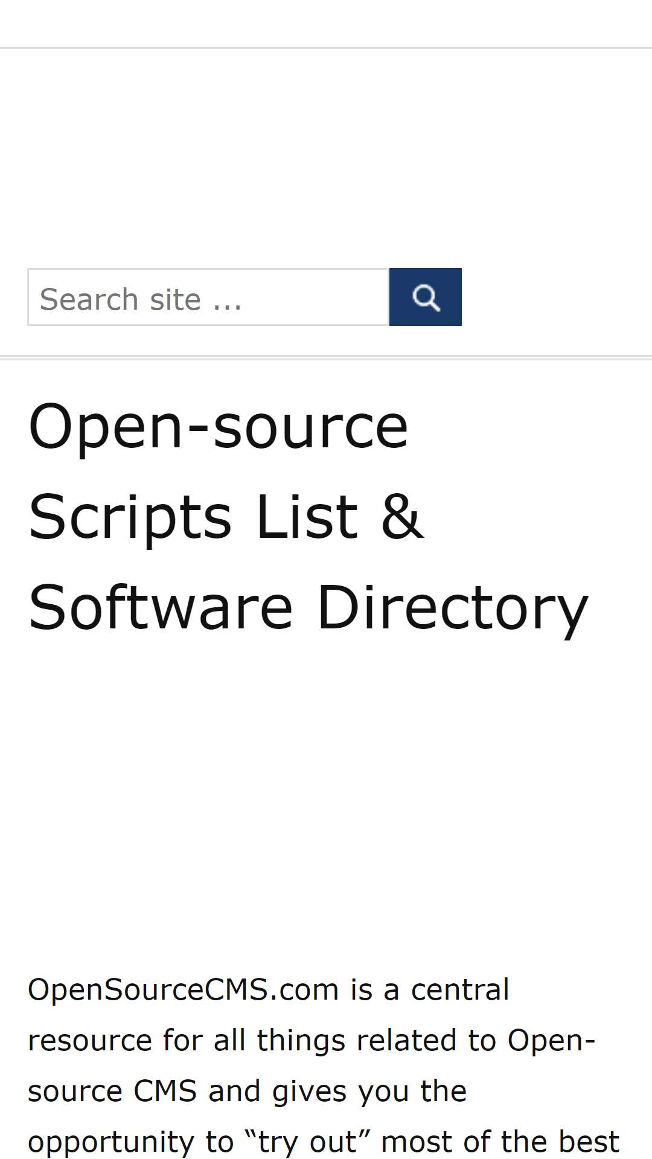
Task: Click the phrase source CMS and gives
Action: pyautogui.click(x=248, y=1092)
